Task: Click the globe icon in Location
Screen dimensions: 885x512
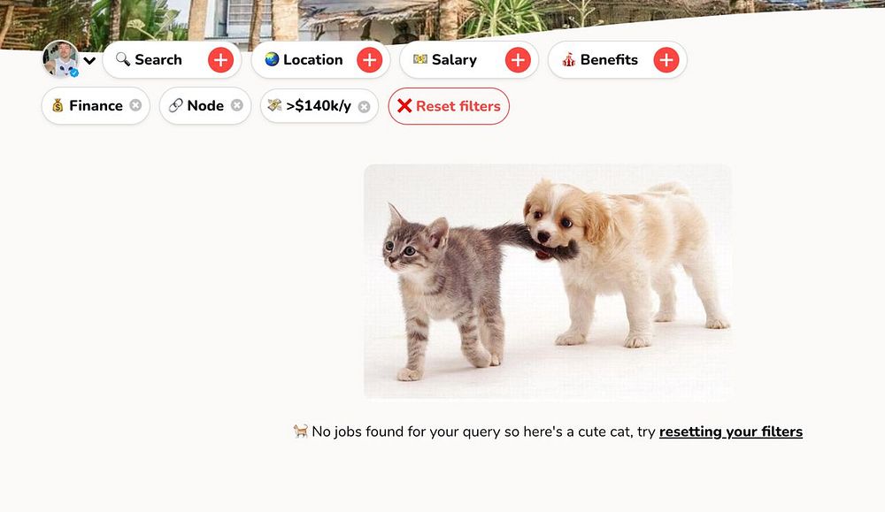Action: pyautogui.click(x=272, y=59)
